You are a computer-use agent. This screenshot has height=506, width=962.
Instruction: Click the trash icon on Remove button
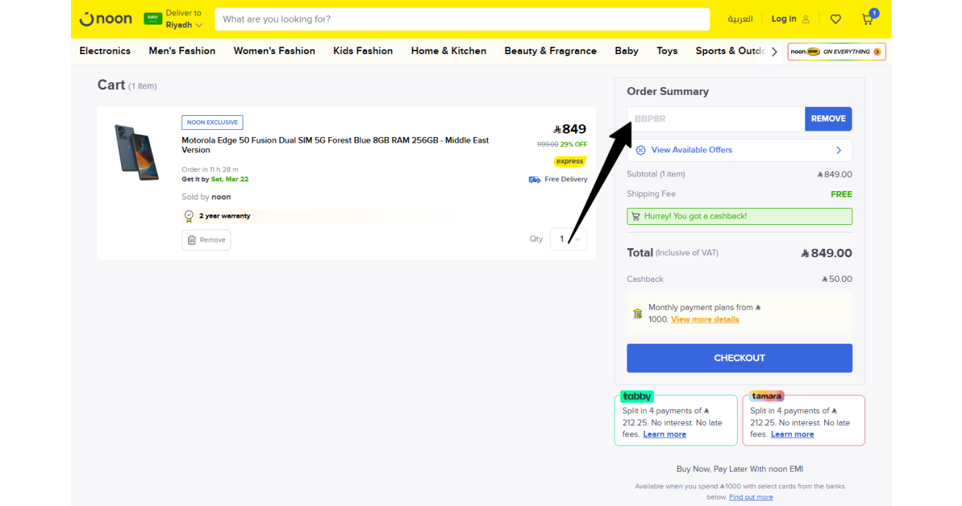point(192,240)
